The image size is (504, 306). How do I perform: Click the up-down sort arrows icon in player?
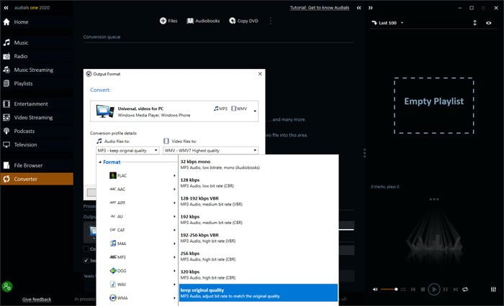click(474, 23)
